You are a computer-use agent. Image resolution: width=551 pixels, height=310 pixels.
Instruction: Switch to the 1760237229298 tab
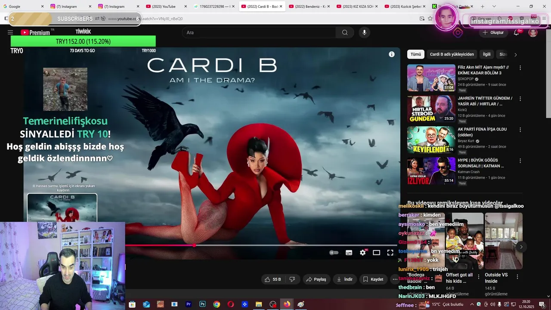(x=214, y=6)
